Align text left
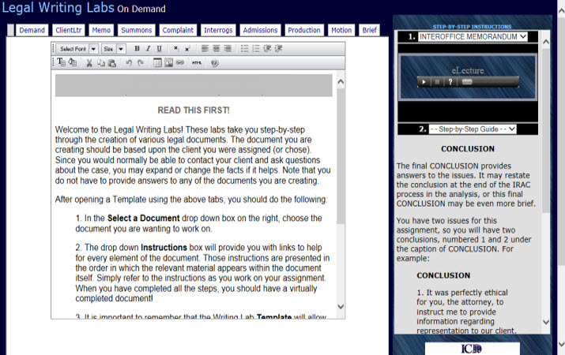This screenshot has width=565, height=355. tap(205, 49)
